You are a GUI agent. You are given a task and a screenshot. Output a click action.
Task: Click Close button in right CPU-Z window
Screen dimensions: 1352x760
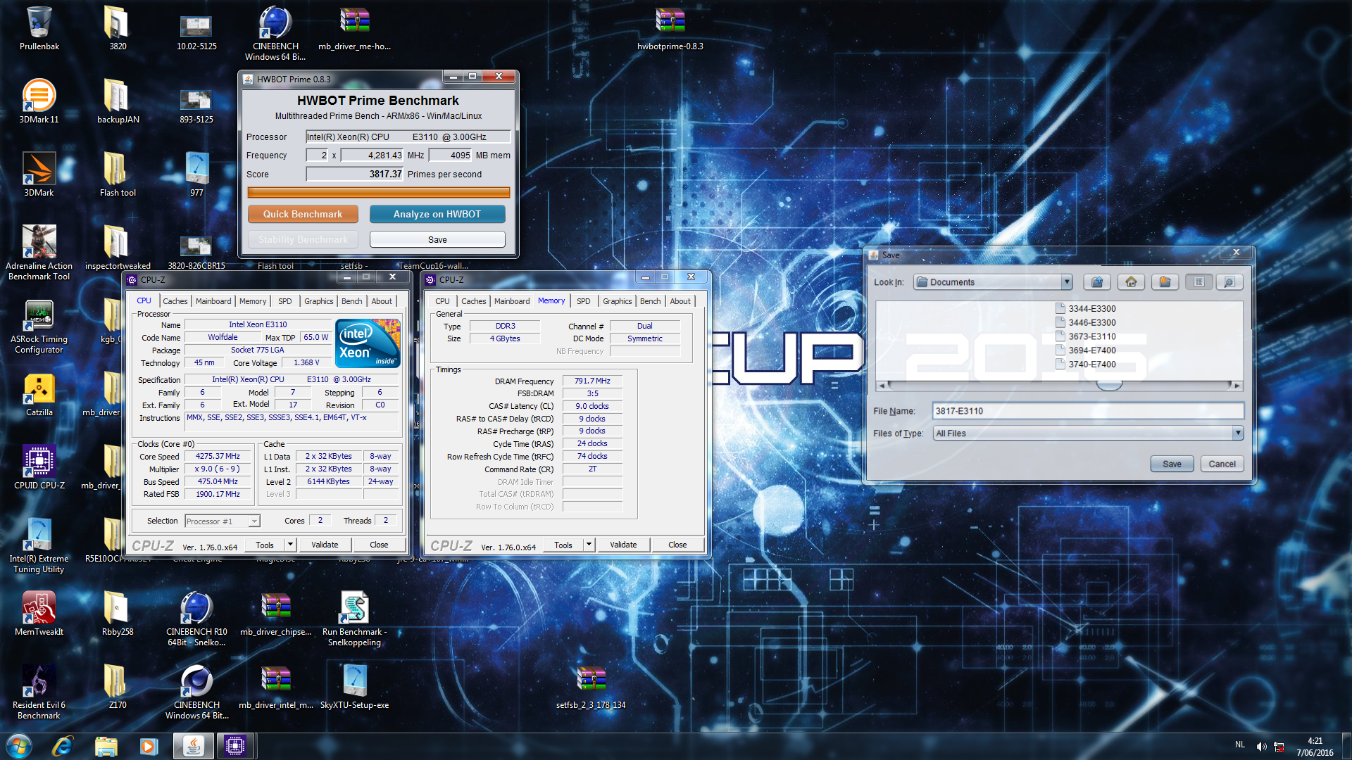[x=677, y=545]
